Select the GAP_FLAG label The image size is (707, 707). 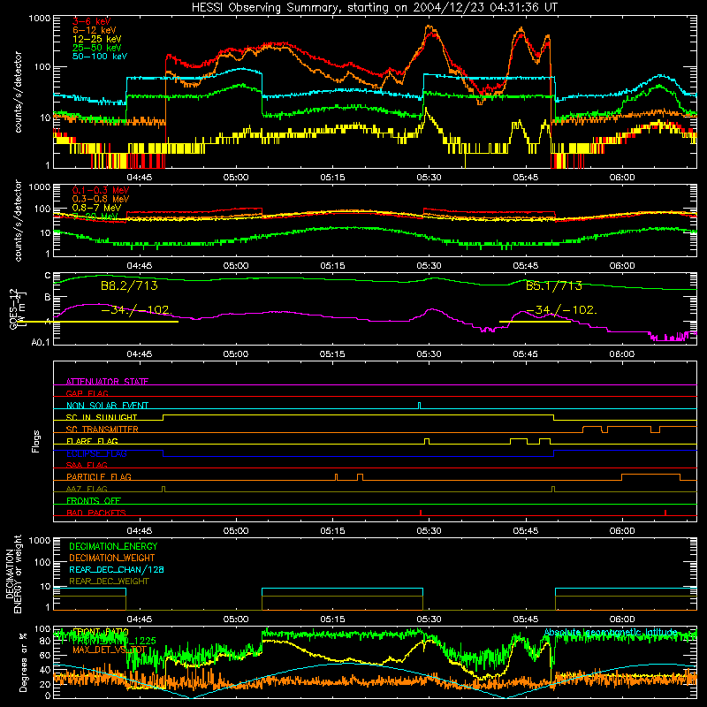coord(87,393)
